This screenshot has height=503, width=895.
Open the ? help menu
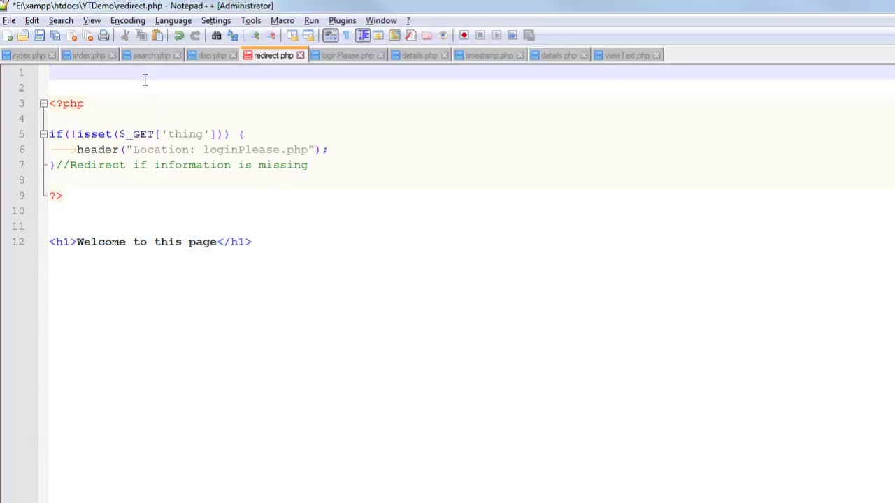click(x=408, y=20)
